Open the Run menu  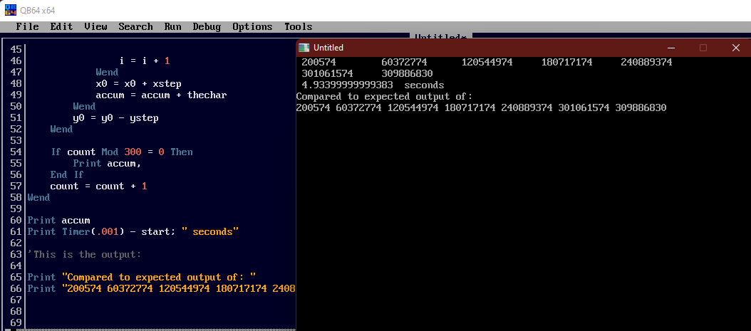172,26
